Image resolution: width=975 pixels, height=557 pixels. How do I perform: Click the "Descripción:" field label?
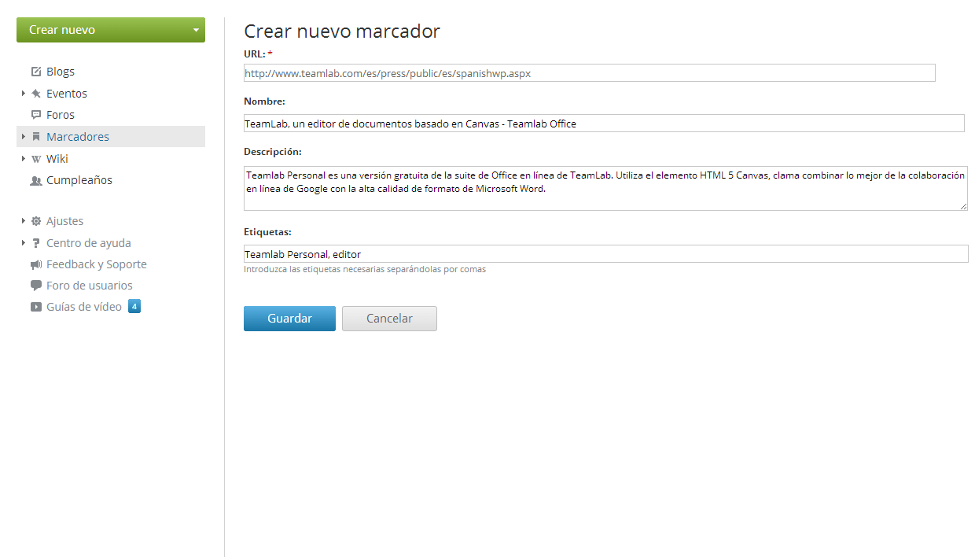coord(273,152)
